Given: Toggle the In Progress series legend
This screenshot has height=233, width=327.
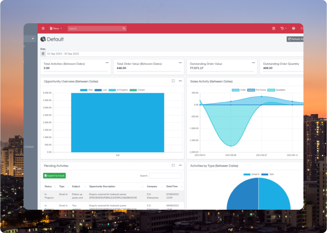Looking at the screenshot, I should coord(118,90).
